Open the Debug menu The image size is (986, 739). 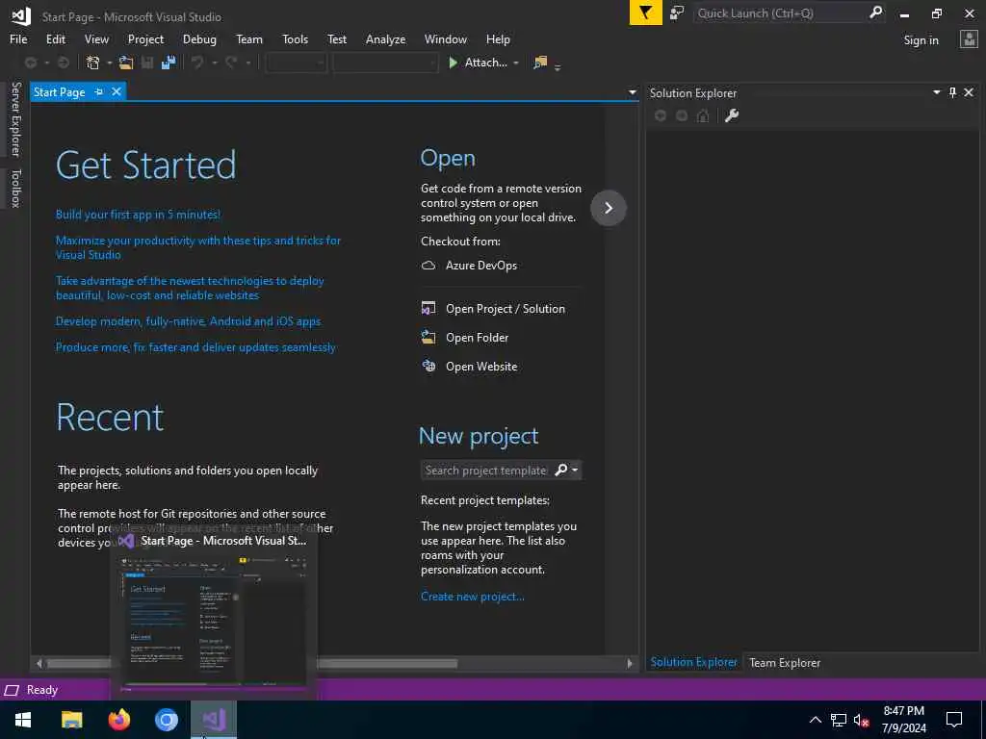(199, 38)
